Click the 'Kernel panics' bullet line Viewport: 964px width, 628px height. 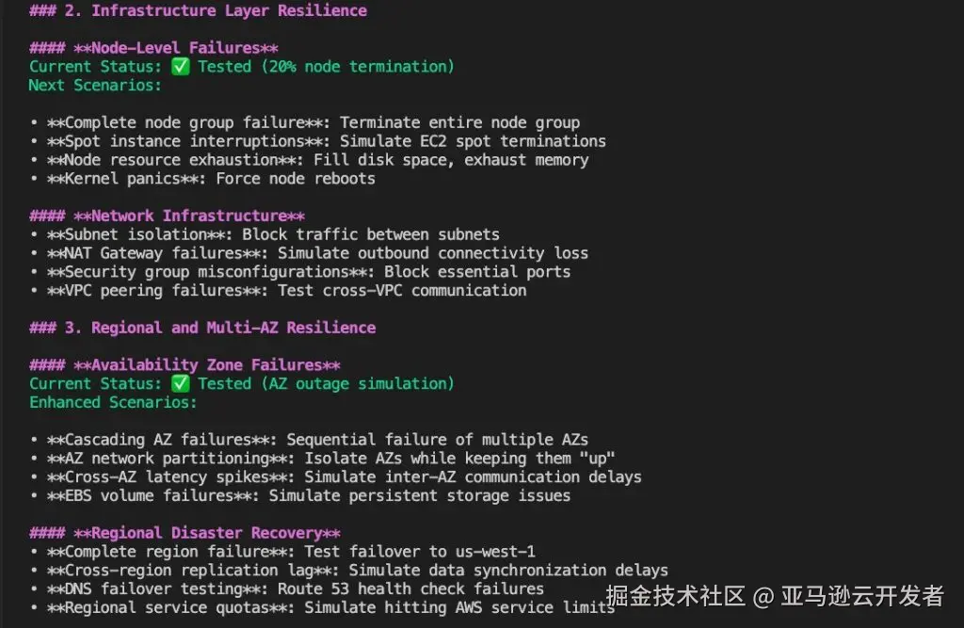click(202, 178)
